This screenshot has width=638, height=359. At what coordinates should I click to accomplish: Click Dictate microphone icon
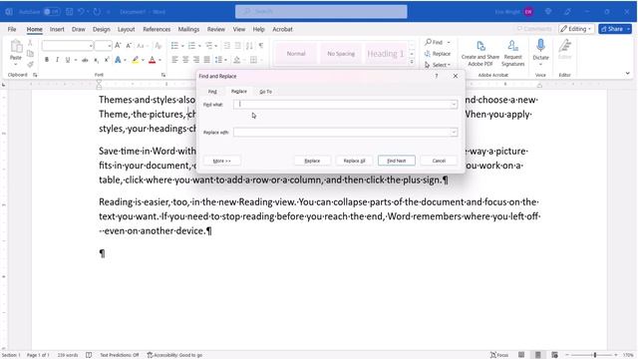pyautogui.click(x=540, y=46)
